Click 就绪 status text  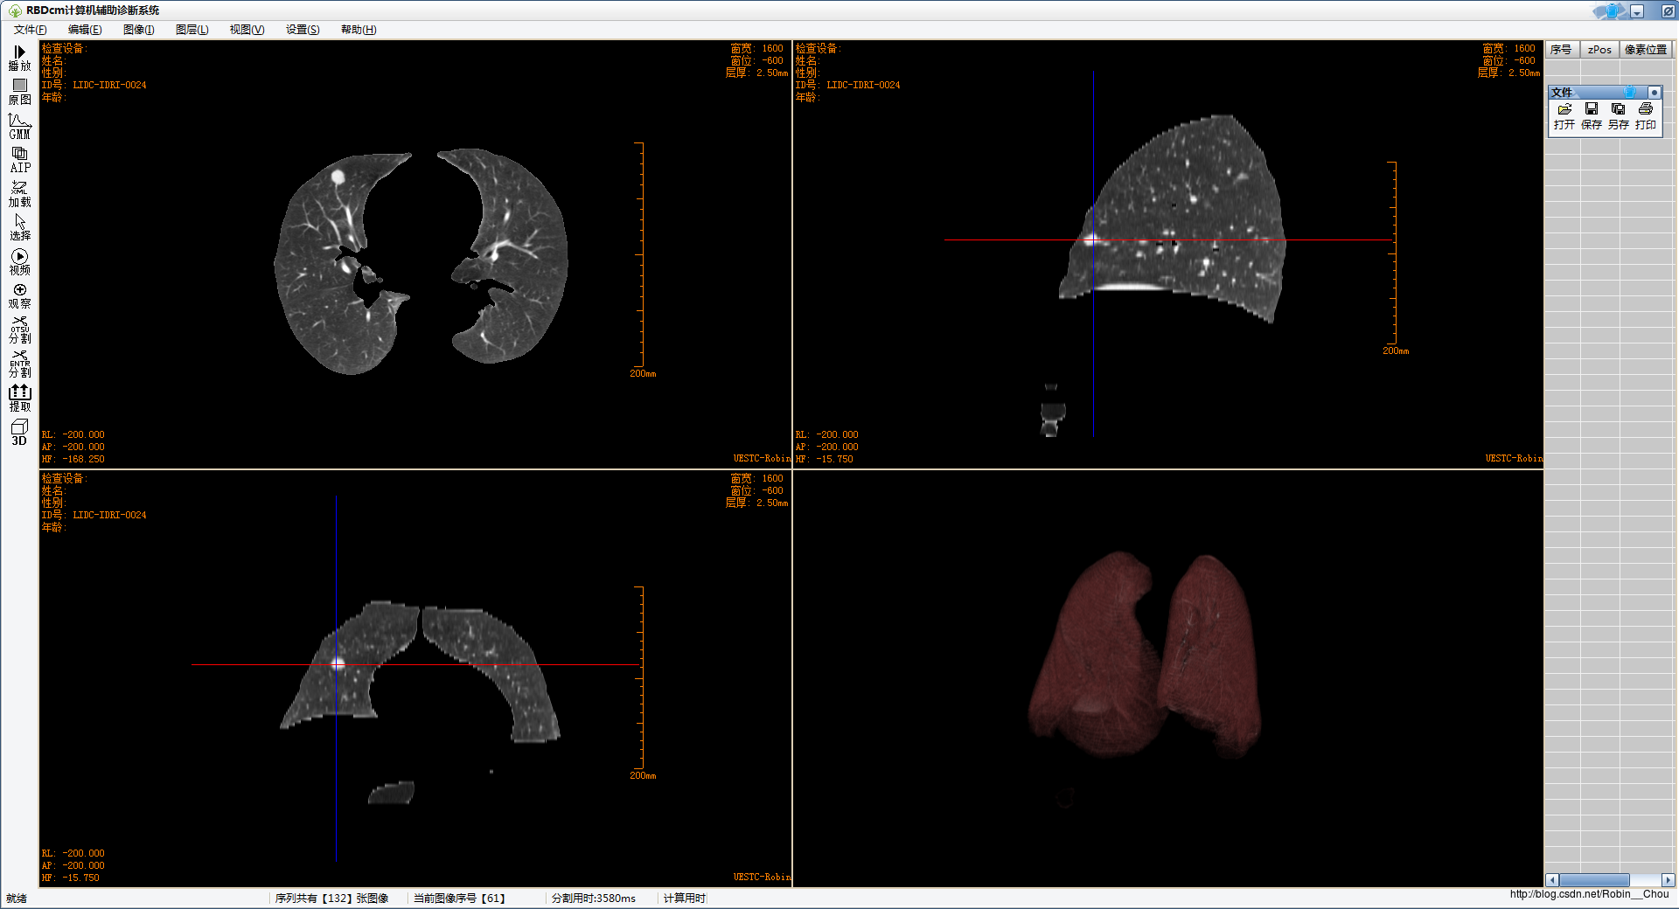(17, 899)
